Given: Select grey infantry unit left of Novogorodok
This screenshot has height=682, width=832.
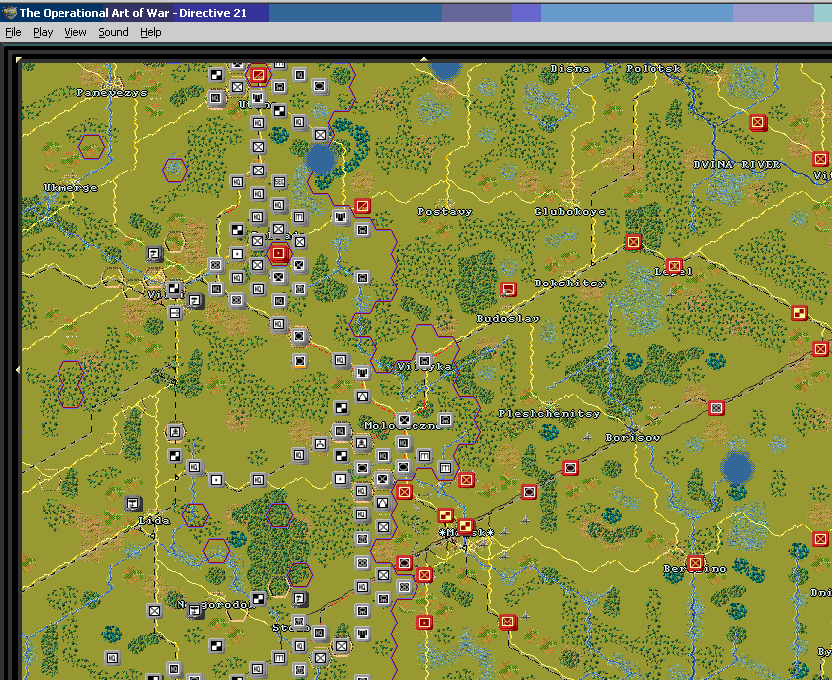Looking at the screenshot, I should pyautogui.click(x=154, y=611).
